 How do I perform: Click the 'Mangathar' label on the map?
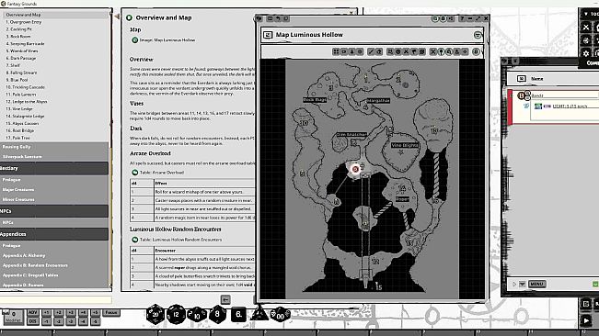[378, 101]
